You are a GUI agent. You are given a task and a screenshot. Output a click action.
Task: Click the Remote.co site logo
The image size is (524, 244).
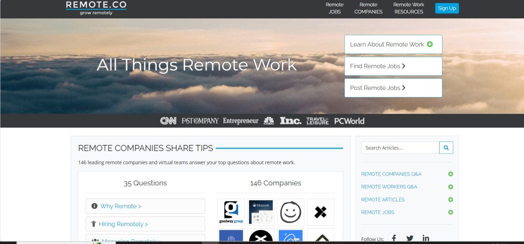[x=96, y=8]
